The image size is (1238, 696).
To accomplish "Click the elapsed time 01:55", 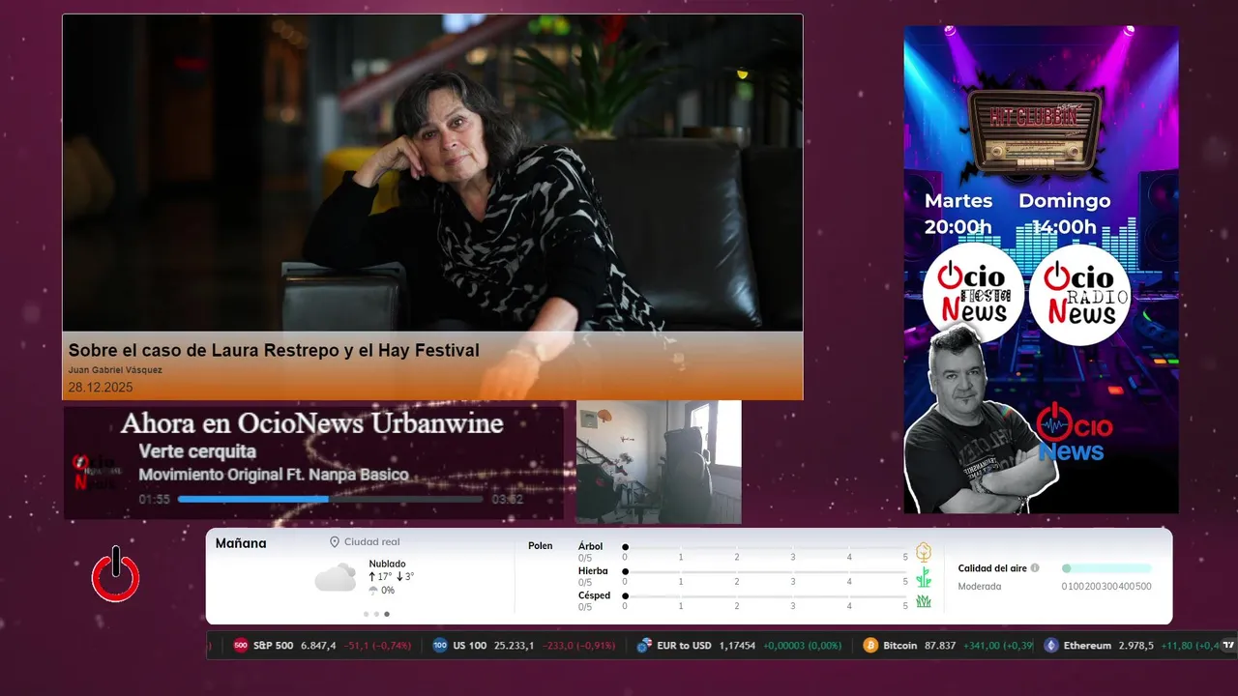I will (154, 500).
